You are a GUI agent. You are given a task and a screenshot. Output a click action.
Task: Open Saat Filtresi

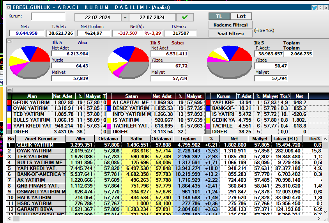tap(230, 34)
